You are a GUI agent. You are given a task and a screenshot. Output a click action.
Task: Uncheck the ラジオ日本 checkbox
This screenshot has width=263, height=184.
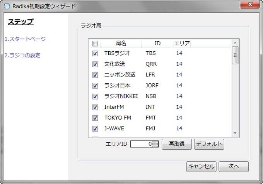pos(95,86)
